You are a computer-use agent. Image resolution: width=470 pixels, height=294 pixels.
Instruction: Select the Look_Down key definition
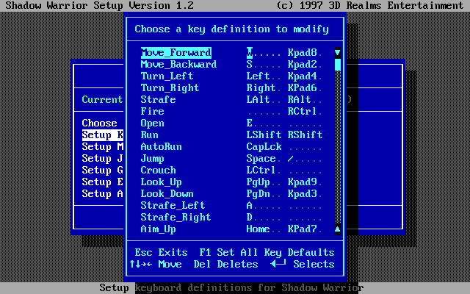tap(167, 194)
